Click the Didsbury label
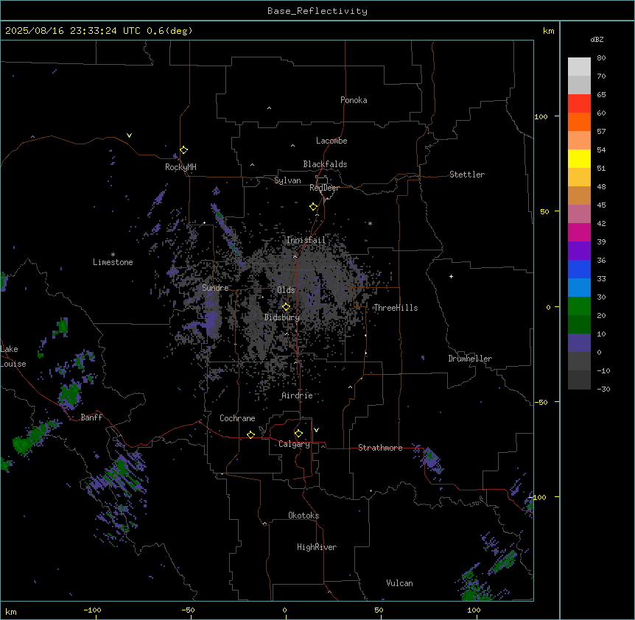The image size is (635, 620). [x=282, y=317]
